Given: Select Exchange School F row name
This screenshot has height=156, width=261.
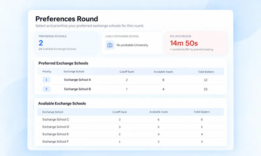Looking at the screenshot, I should 55,142.
